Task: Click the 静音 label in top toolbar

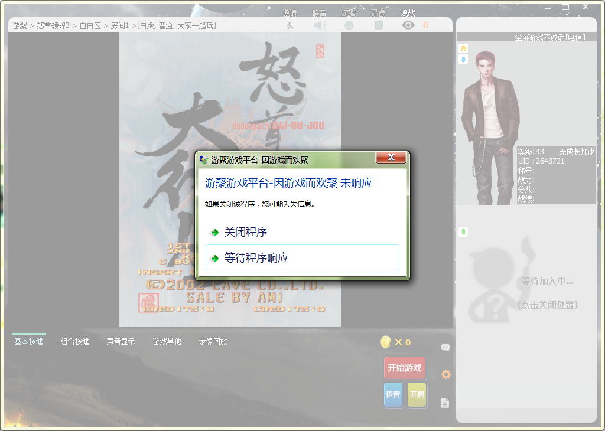Action: pos(319,13)
